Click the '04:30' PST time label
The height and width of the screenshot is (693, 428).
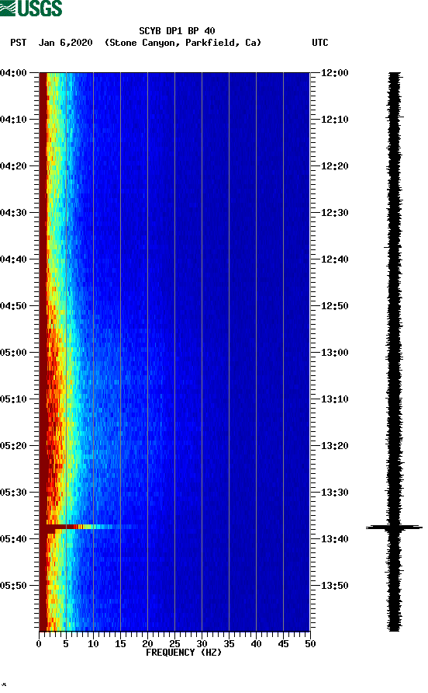point(14,213)
